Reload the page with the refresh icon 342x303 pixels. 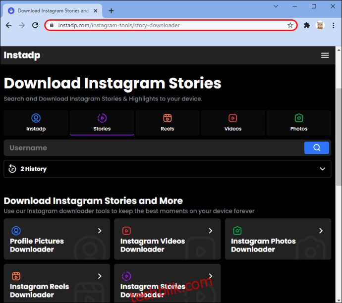pyautogui.click(x=35, y=25)
